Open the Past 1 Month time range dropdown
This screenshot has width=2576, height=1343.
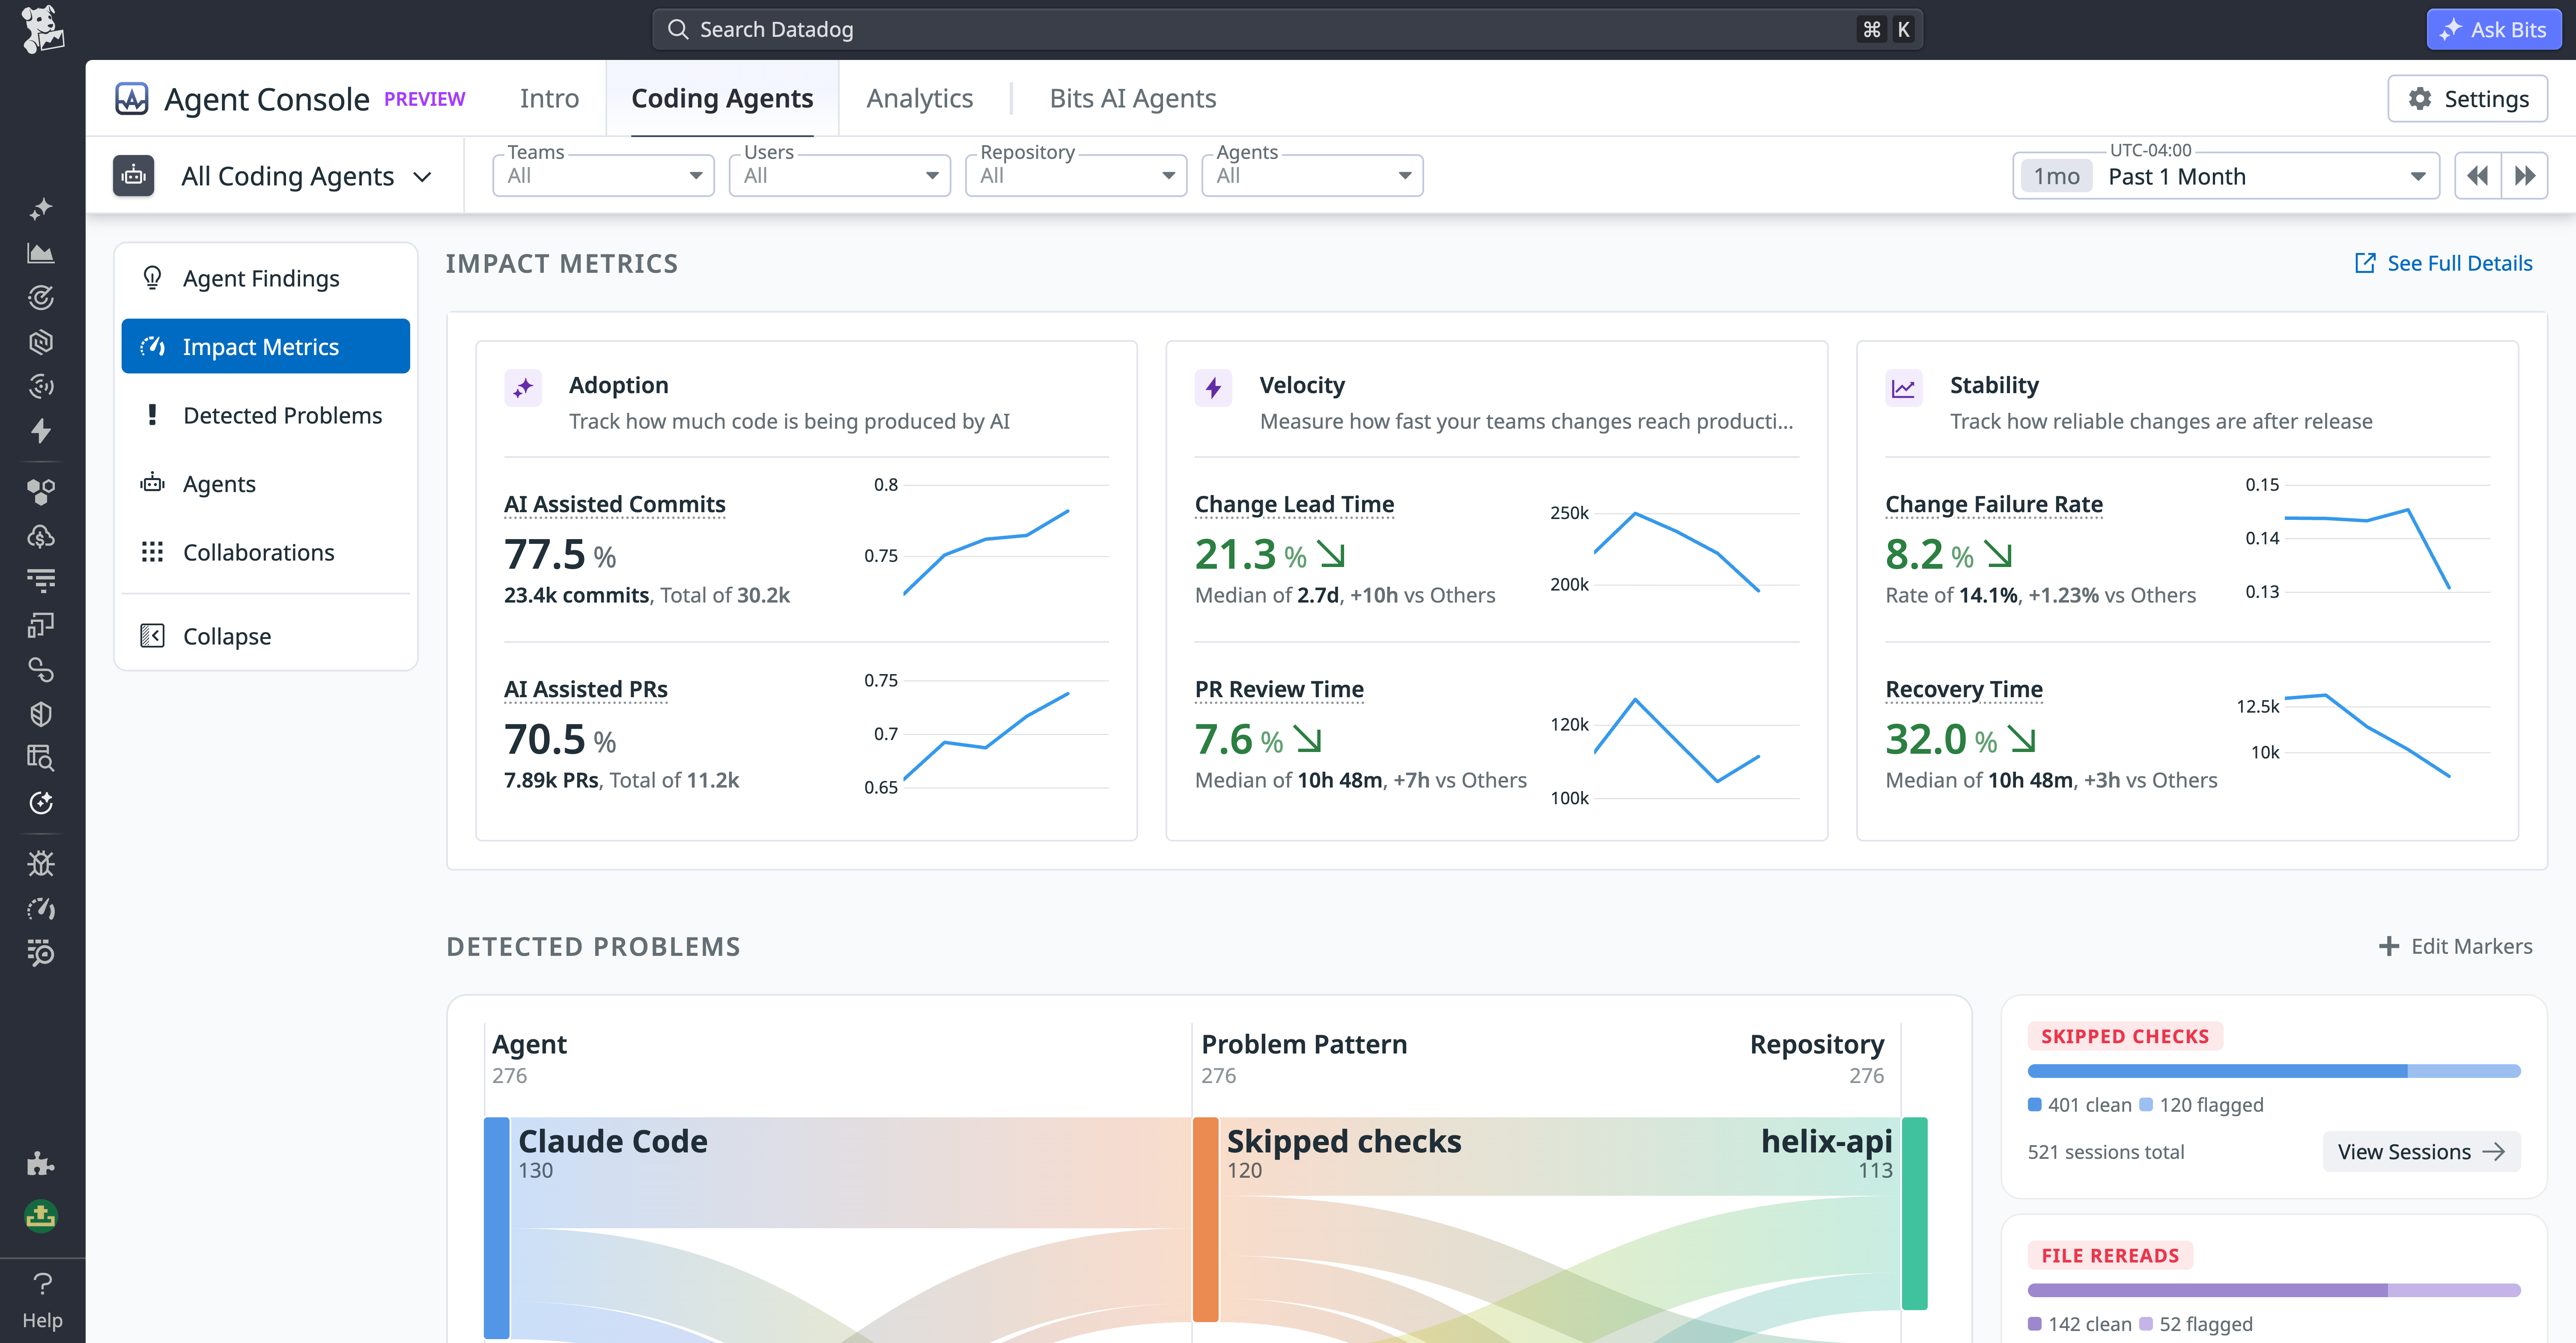(2226, 176)
